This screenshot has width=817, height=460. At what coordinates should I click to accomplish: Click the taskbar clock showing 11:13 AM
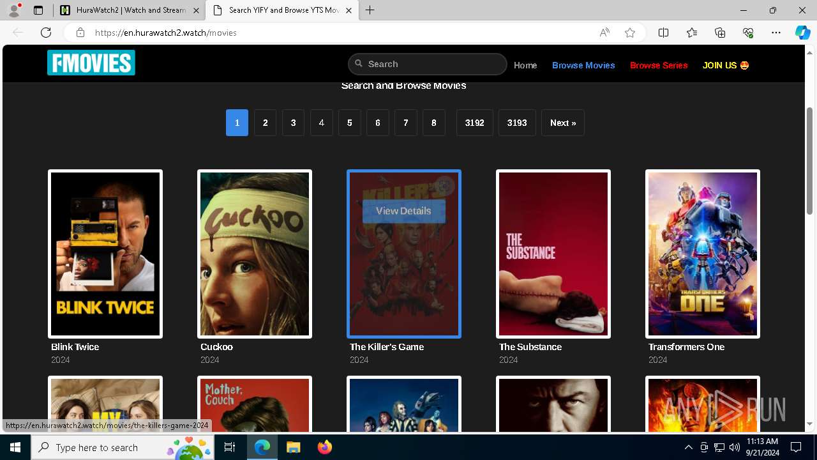click(762, 447)
